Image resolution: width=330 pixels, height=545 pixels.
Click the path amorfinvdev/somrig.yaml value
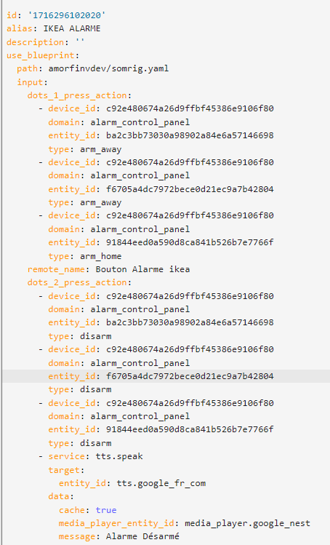(108, 68)
